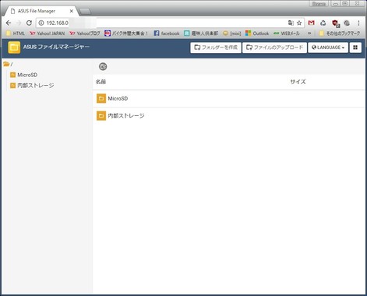The height and width of the screenshot is (296, 367).
Task: Click the translate page icon in address bar
Action: 291,23
